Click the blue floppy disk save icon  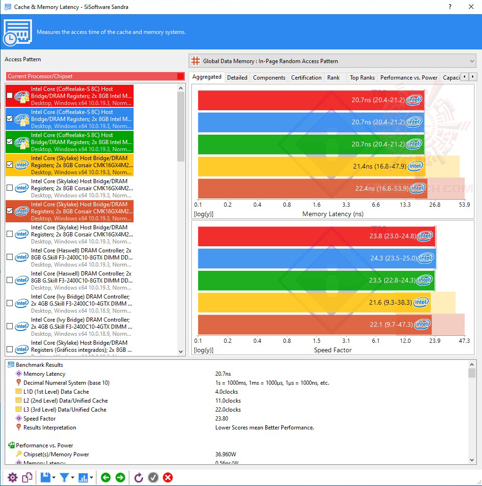pyautogui.click(x=46, y=478)
